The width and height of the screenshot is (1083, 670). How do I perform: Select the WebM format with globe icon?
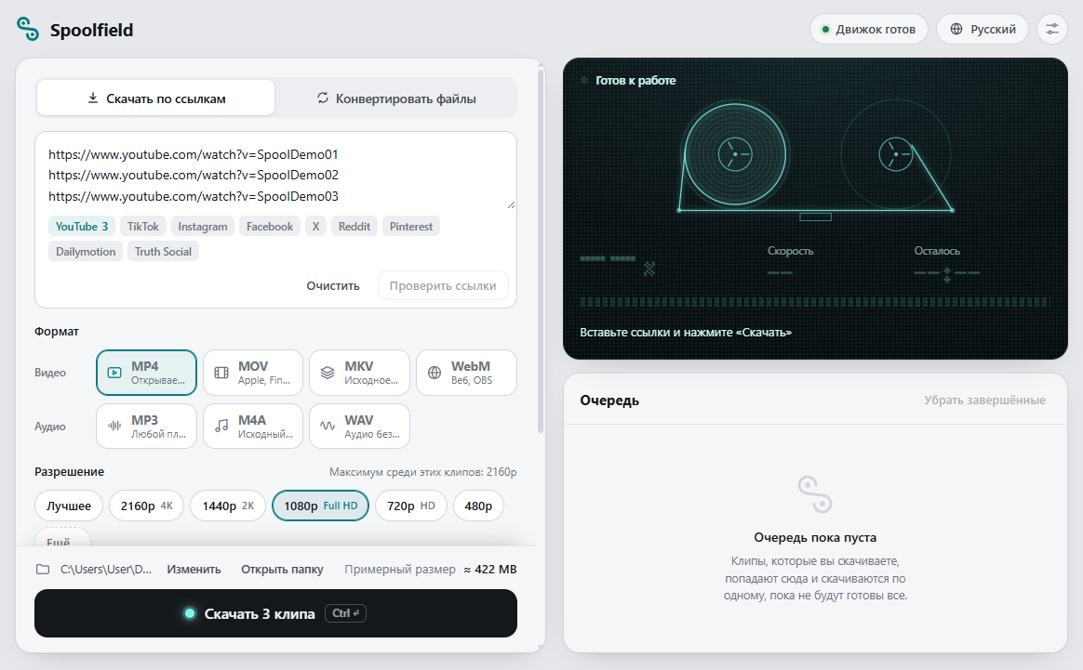click(x=466, y=373)
